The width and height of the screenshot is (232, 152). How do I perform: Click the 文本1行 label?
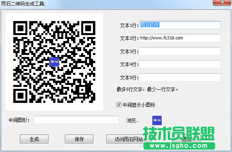point(129,25)
